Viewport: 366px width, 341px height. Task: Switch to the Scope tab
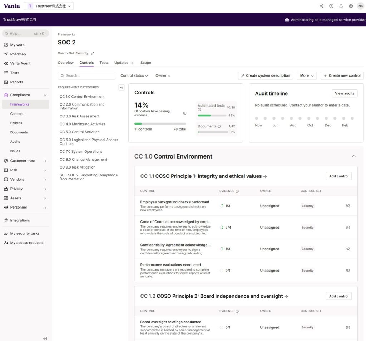click(145, 63)
